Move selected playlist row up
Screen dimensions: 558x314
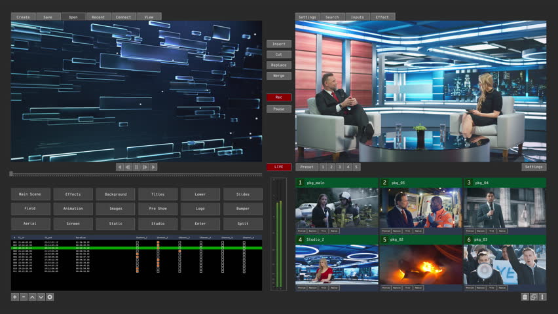[32, 297]
